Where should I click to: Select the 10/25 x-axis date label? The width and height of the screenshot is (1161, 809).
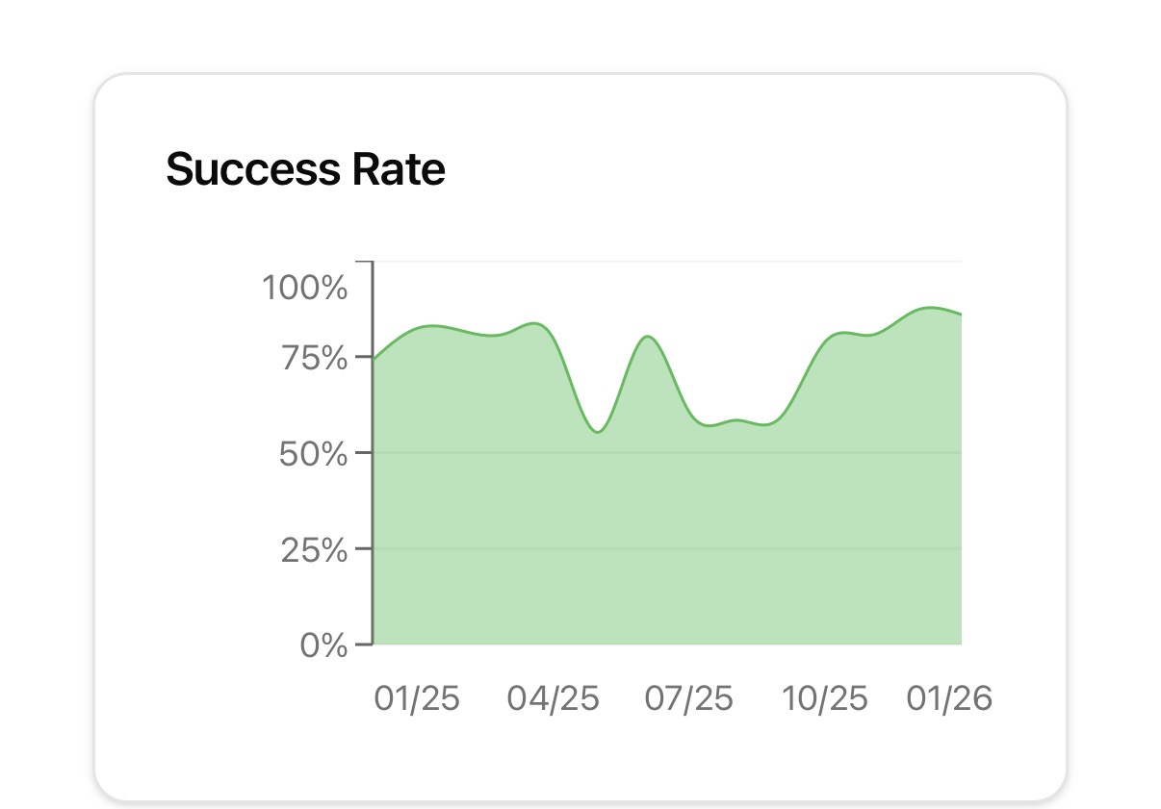[825, 699]
